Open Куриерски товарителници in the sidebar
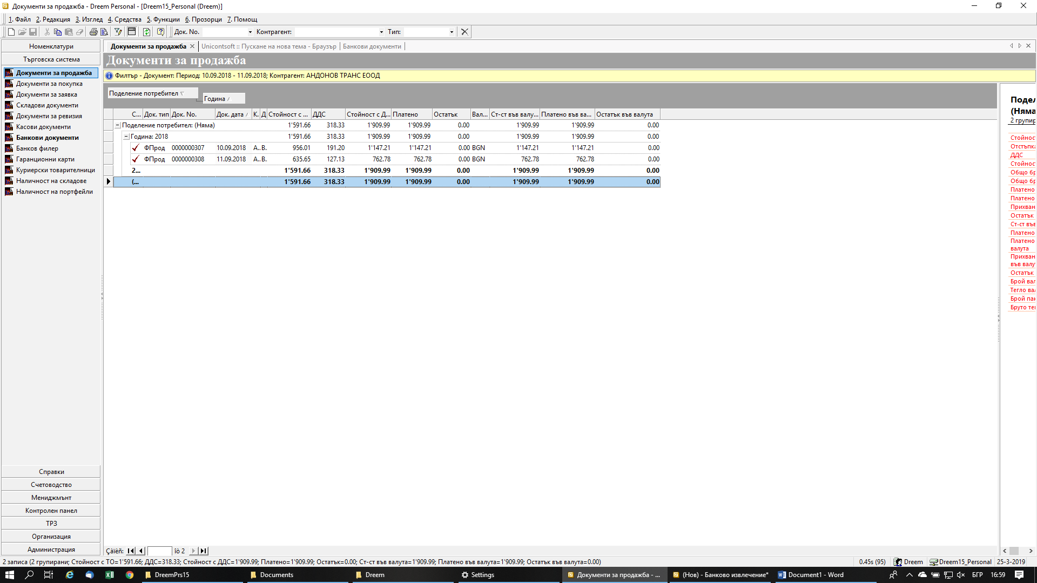The width and height of the screenshot is (1037, 583). pyautogui.click(x=56, y=170)
